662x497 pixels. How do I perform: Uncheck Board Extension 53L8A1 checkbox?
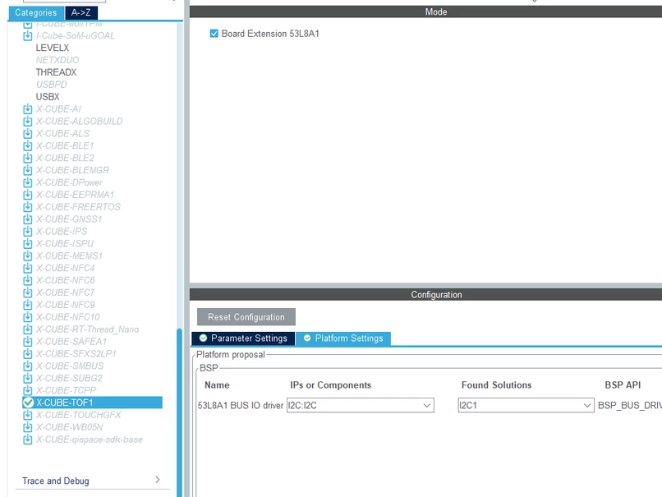click(214, 34)
